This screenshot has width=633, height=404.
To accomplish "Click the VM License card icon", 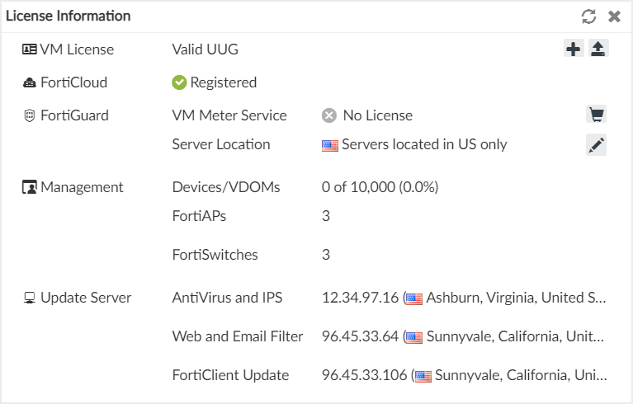I will pyautogui.click(x=29, y=49).
